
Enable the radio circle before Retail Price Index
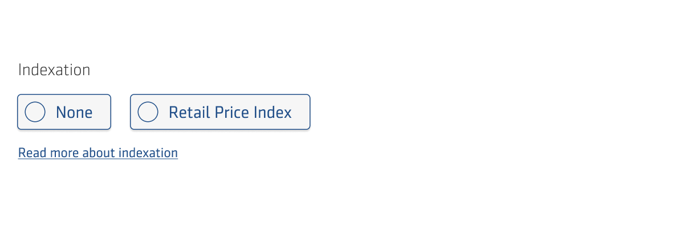148,112
